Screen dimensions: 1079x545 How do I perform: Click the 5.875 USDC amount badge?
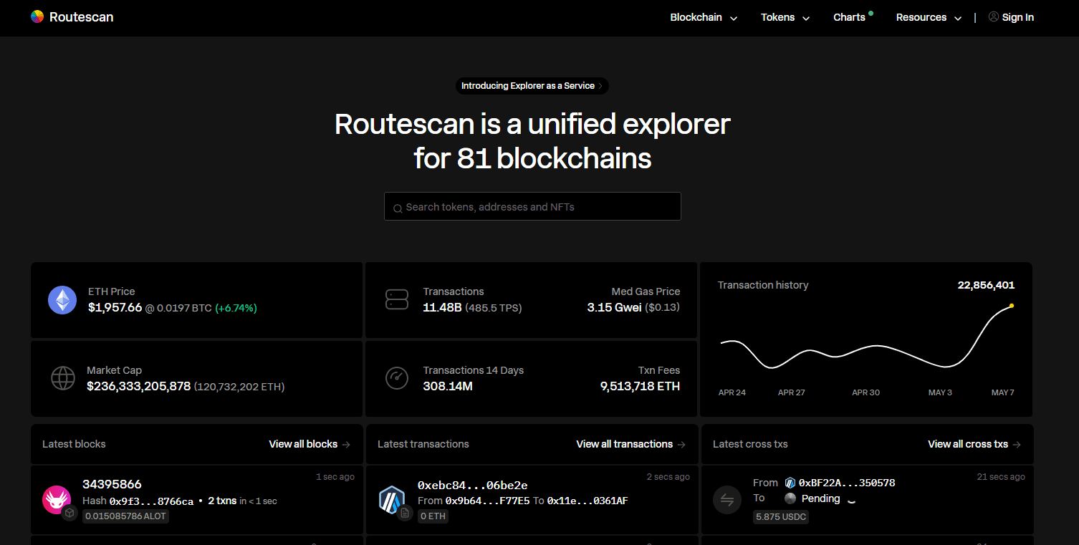[x=781, y=516]
